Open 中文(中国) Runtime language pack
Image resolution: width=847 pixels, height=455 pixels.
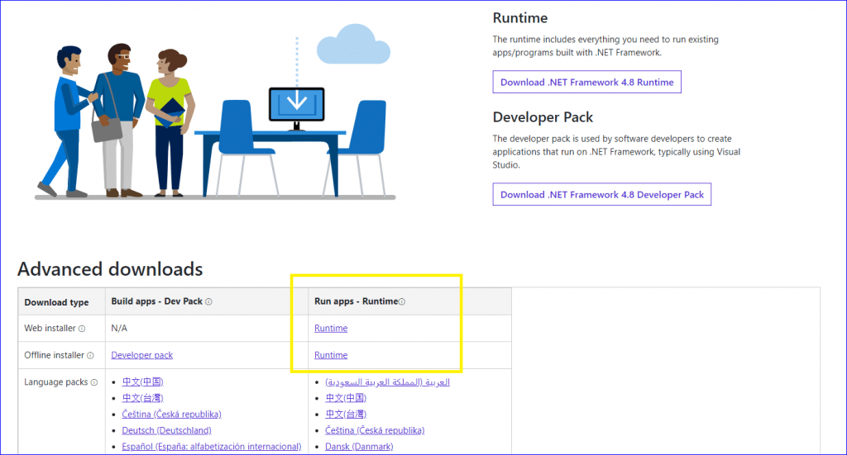pyautogui.click(x=346, y=398)
